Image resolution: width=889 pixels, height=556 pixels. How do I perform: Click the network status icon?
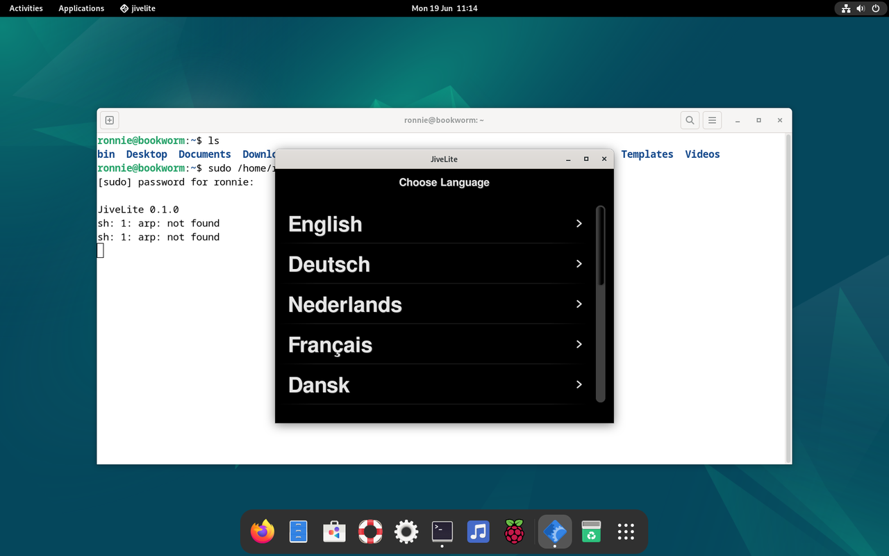(x=846, y=8)
